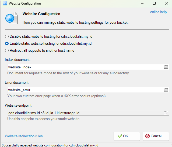This screenshot has width=172, height=147.
Task: Minimize the Website Configuration window
Action: (x=142, y=3)
